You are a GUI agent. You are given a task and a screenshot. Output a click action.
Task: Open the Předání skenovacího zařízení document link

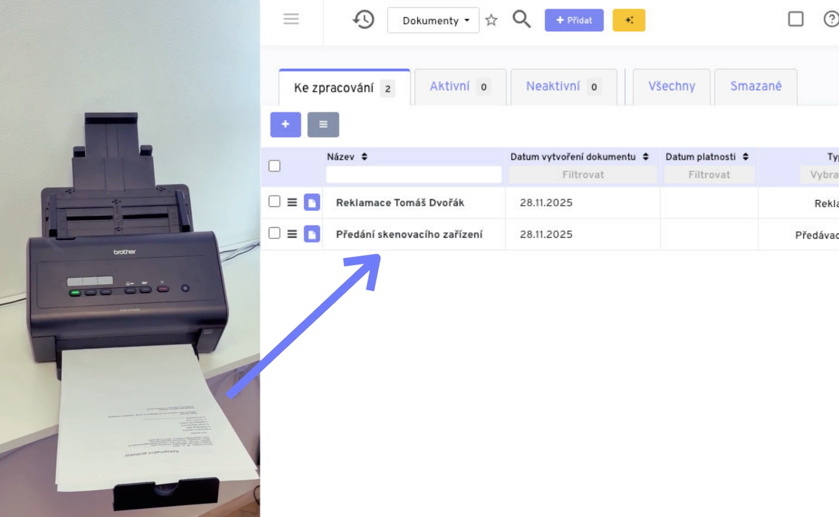[x=409, y=235]
